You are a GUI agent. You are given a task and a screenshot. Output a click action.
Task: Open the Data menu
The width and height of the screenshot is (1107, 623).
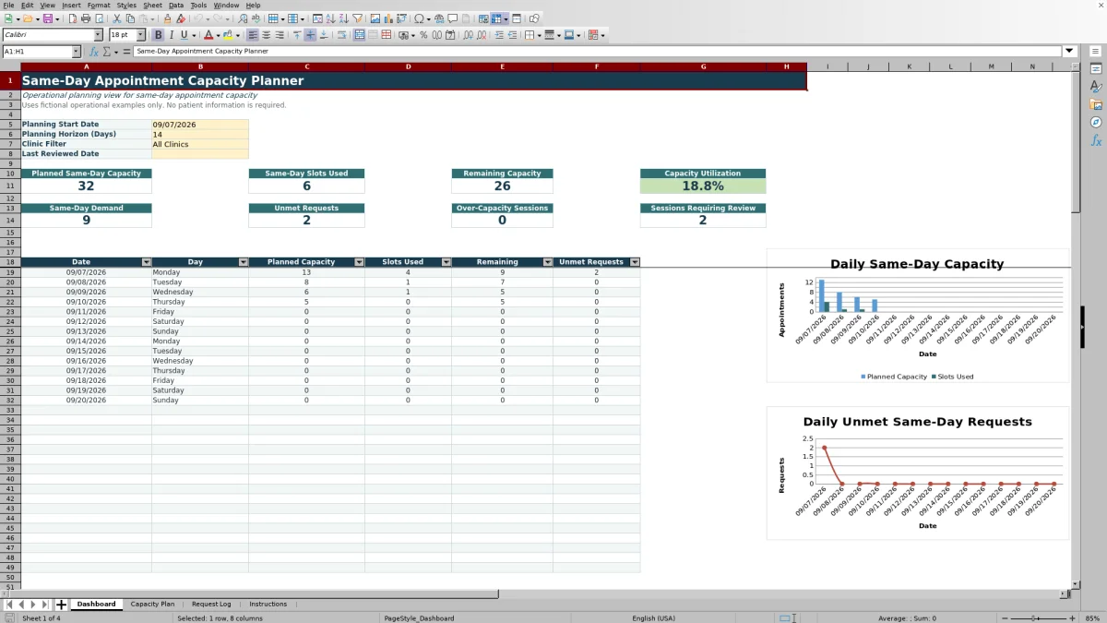point(176,5)
